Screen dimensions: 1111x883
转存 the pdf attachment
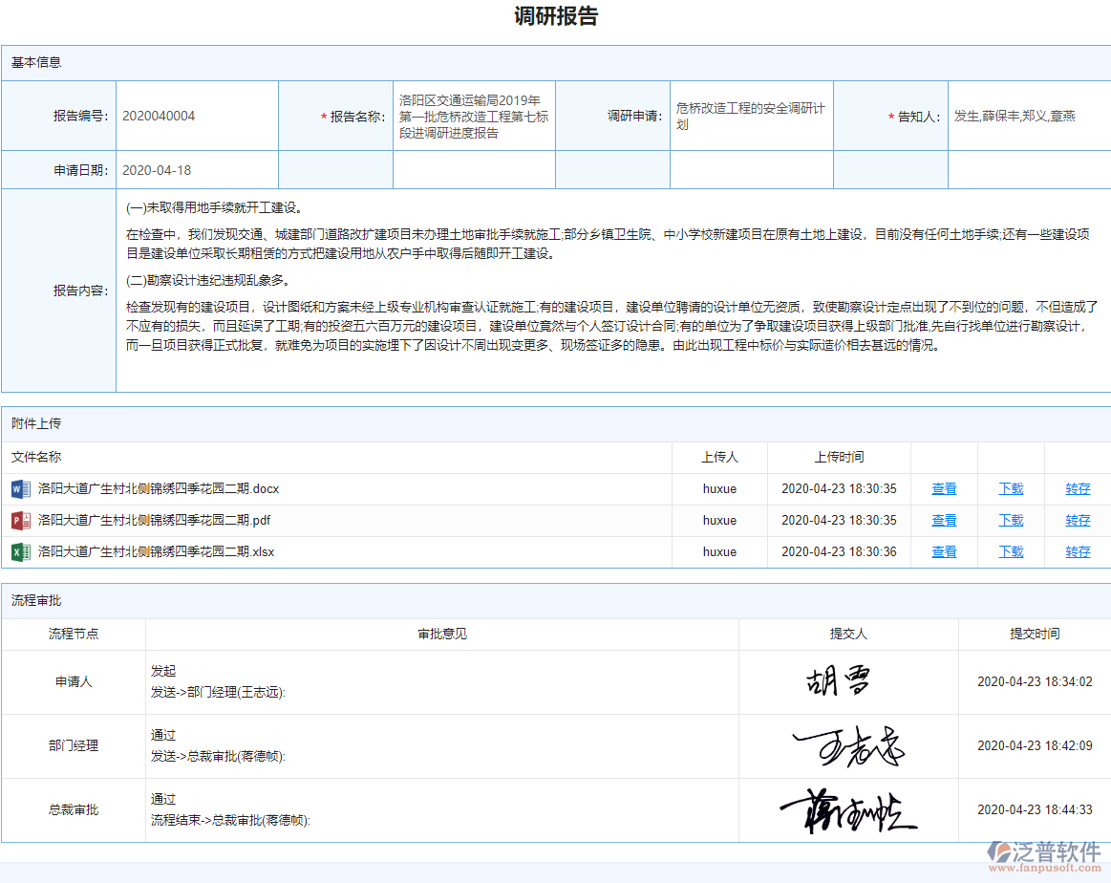(x=1077, y=520)
